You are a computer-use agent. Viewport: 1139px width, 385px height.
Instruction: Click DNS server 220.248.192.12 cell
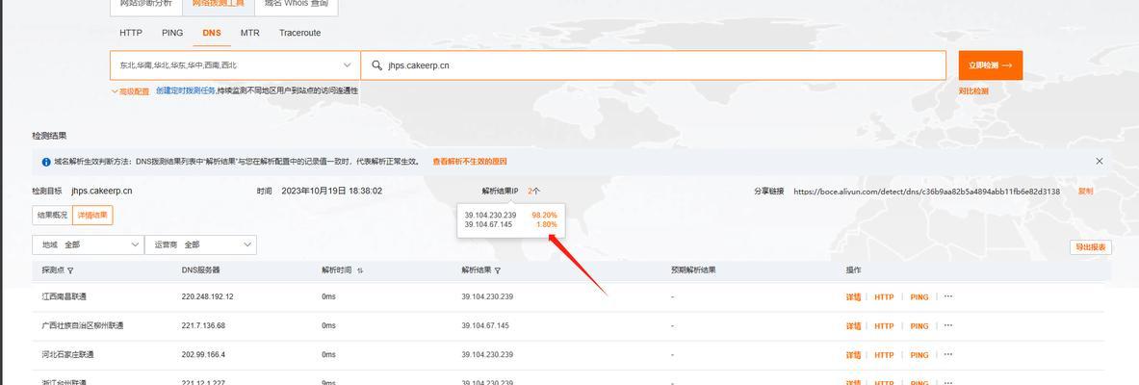pos(207,296)
